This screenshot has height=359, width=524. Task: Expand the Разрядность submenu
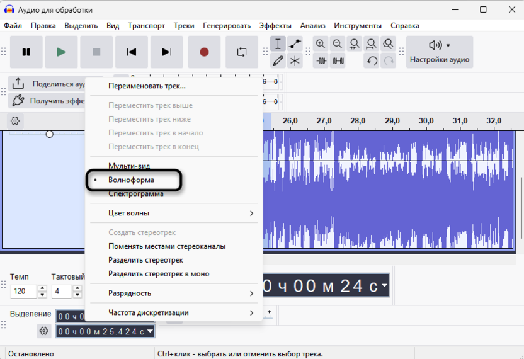(x=174, y=293)
